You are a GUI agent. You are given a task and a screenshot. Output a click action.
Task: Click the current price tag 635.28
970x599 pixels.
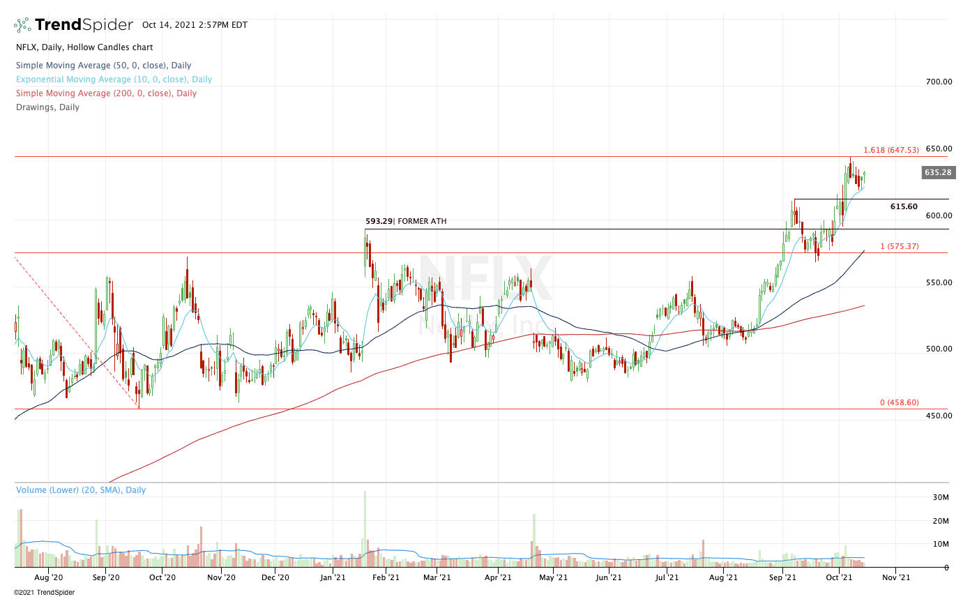coord(939,172)
